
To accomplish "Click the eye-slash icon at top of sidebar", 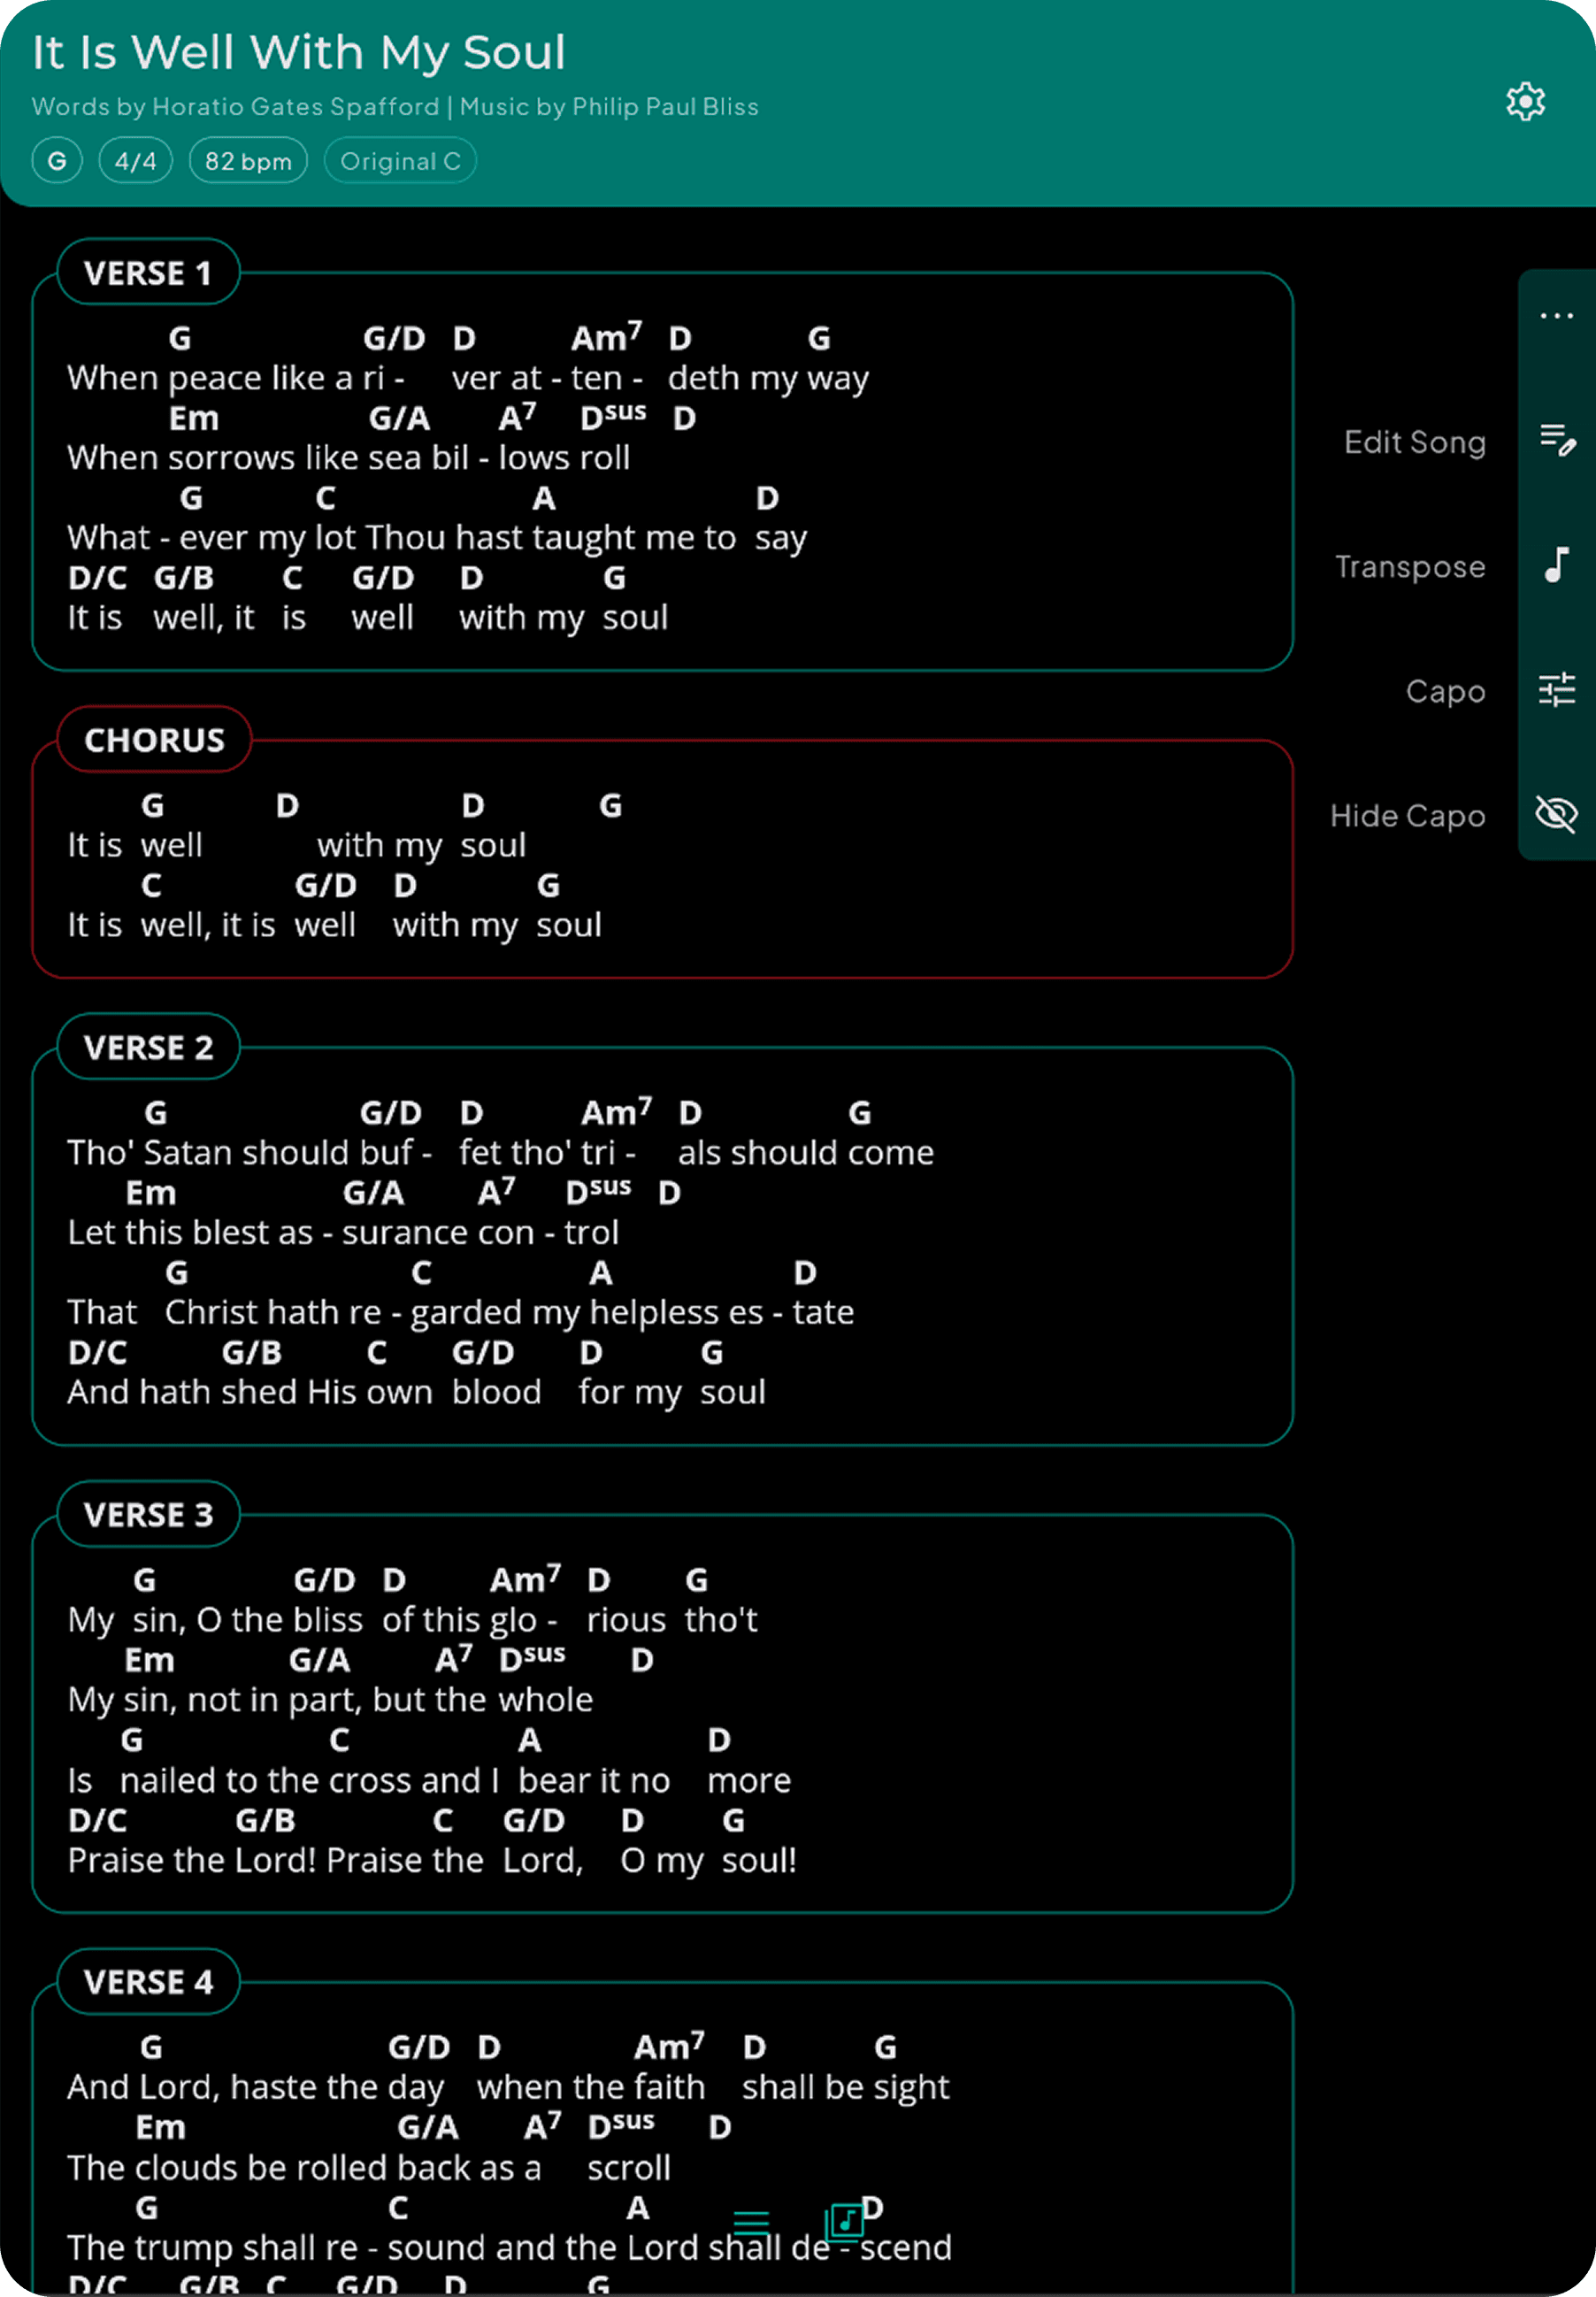I will (1557, 815).
